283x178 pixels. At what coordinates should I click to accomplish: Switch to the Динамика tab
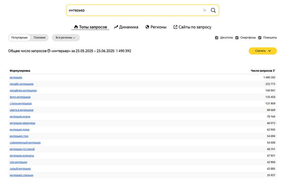(126, 27)
